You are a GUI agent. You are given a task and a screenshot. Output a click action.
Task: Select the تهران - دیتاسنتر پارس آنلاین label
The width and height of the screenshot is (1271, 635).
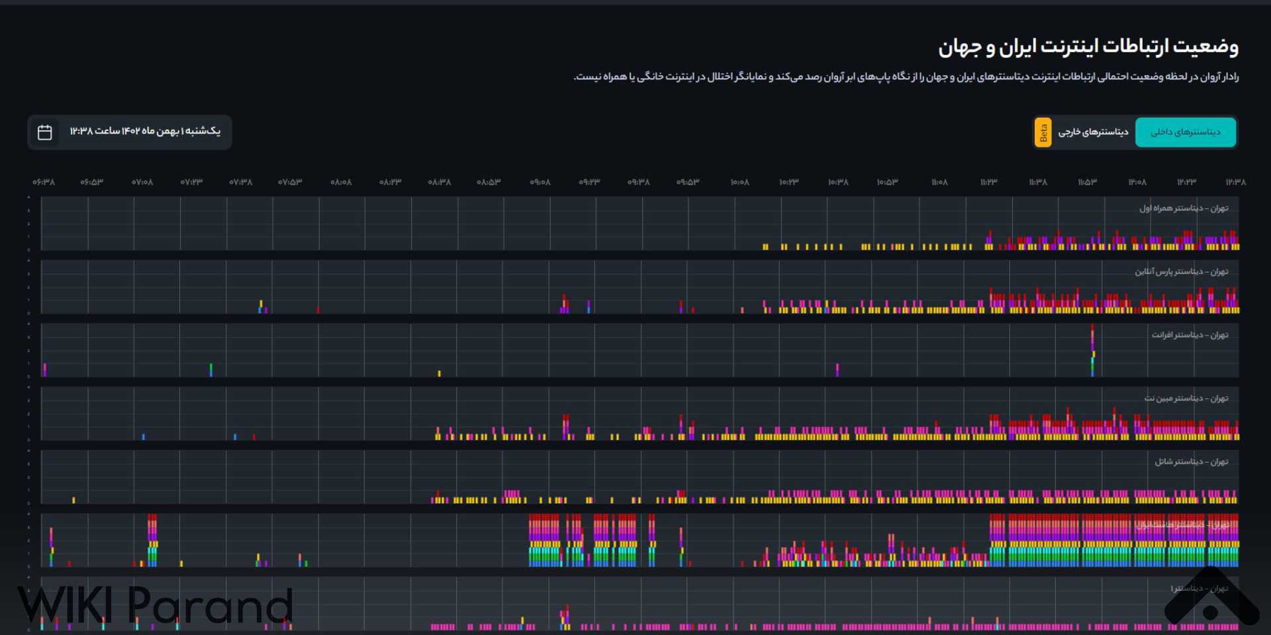click(1182, 272)
